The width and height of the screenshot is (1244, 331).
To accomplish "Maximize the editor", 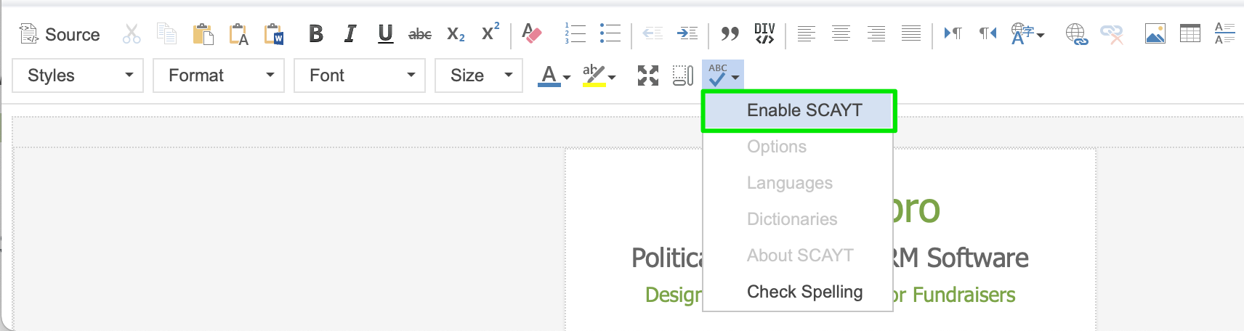I will [x=647, y=75].
